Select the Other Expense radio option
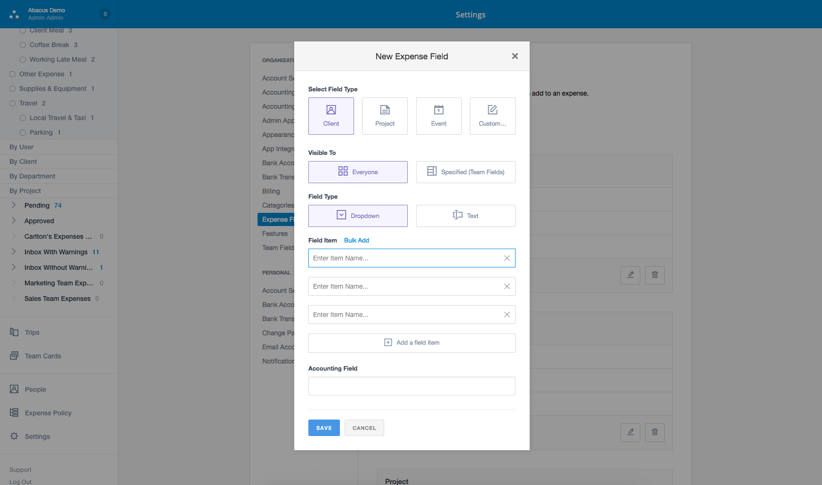This screenshot has height=485, width=822. click(x=13, y=74)
